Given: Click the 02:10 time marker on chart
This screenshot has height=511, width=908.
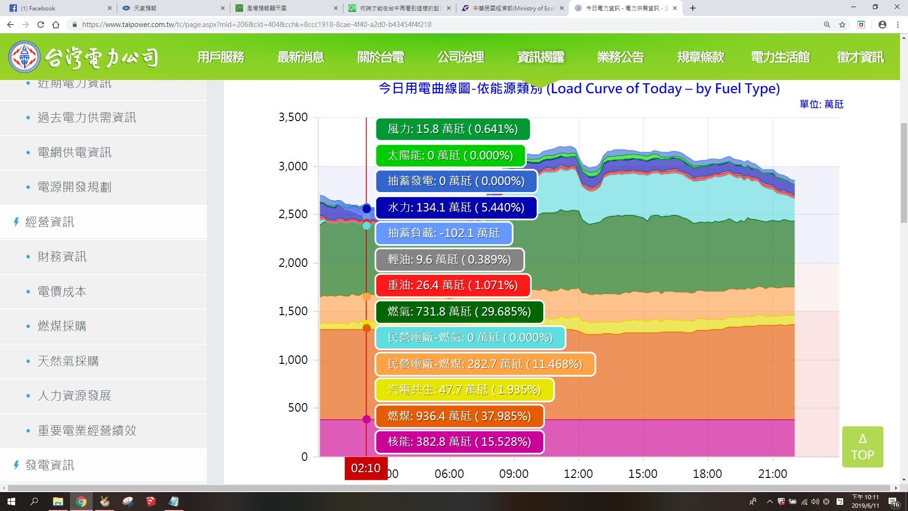Looking at the screenshot, I should point(366,468).
